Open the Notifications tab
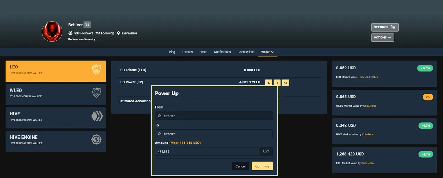The image size is (443, 178). [x=223, y=52]
